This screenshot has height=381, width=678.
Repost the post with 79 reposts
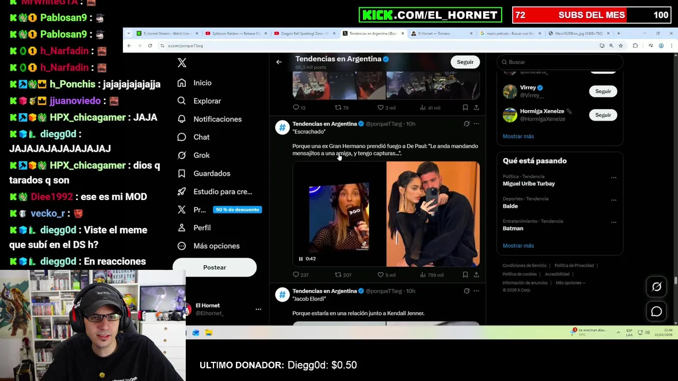[x=341, y=107]
